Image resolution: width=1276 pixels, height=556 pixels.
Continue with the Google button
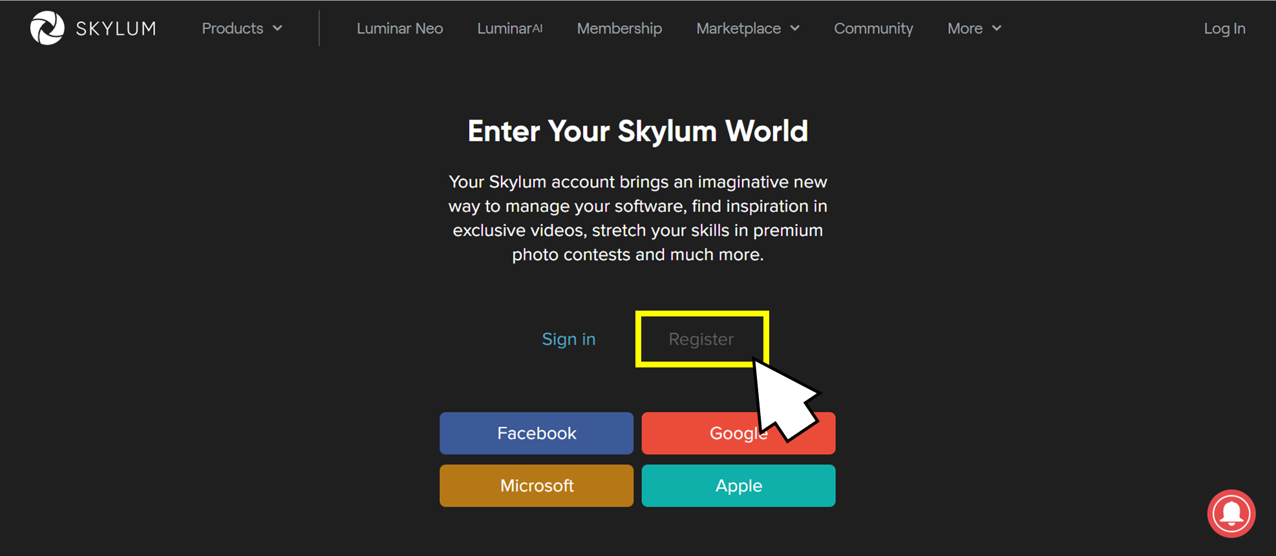[739, 433]
